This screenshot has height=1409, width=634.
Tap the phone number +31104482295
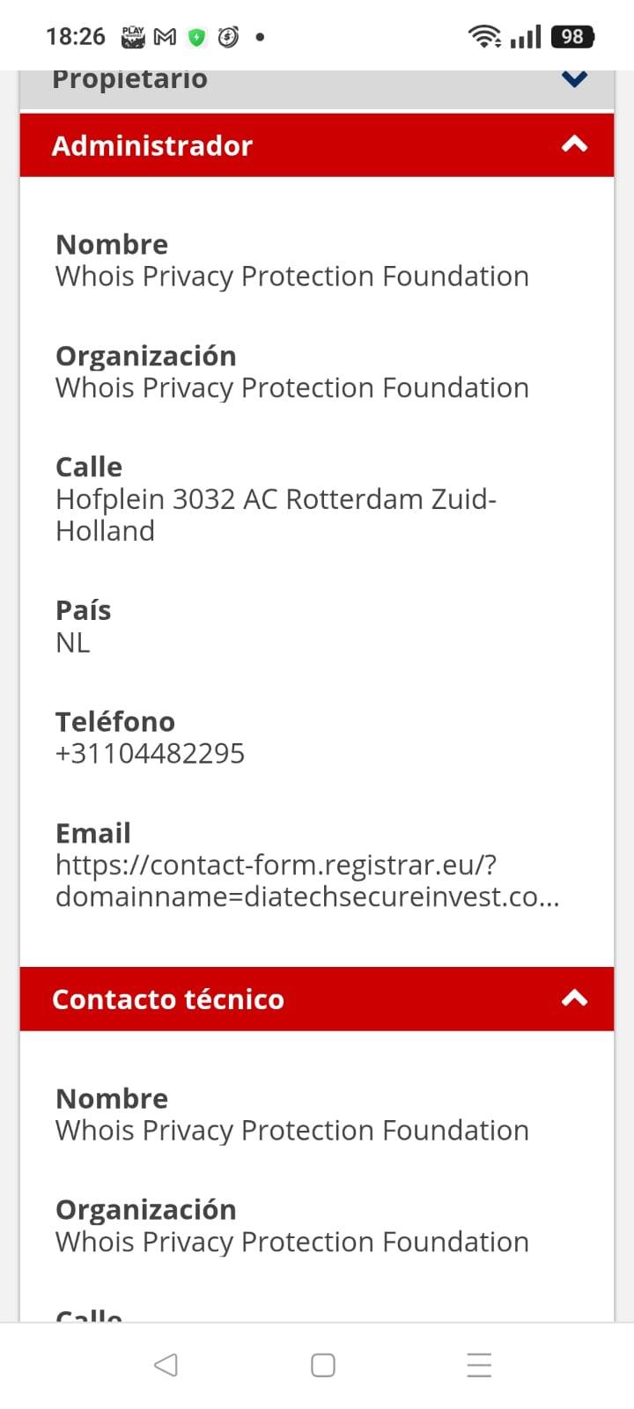pos(151,754)
